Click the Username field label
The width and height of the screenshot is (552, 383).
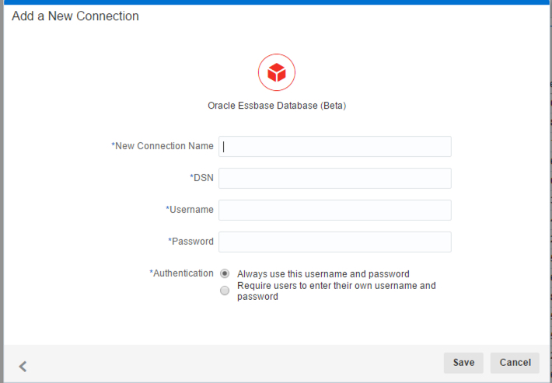[190, 210]
